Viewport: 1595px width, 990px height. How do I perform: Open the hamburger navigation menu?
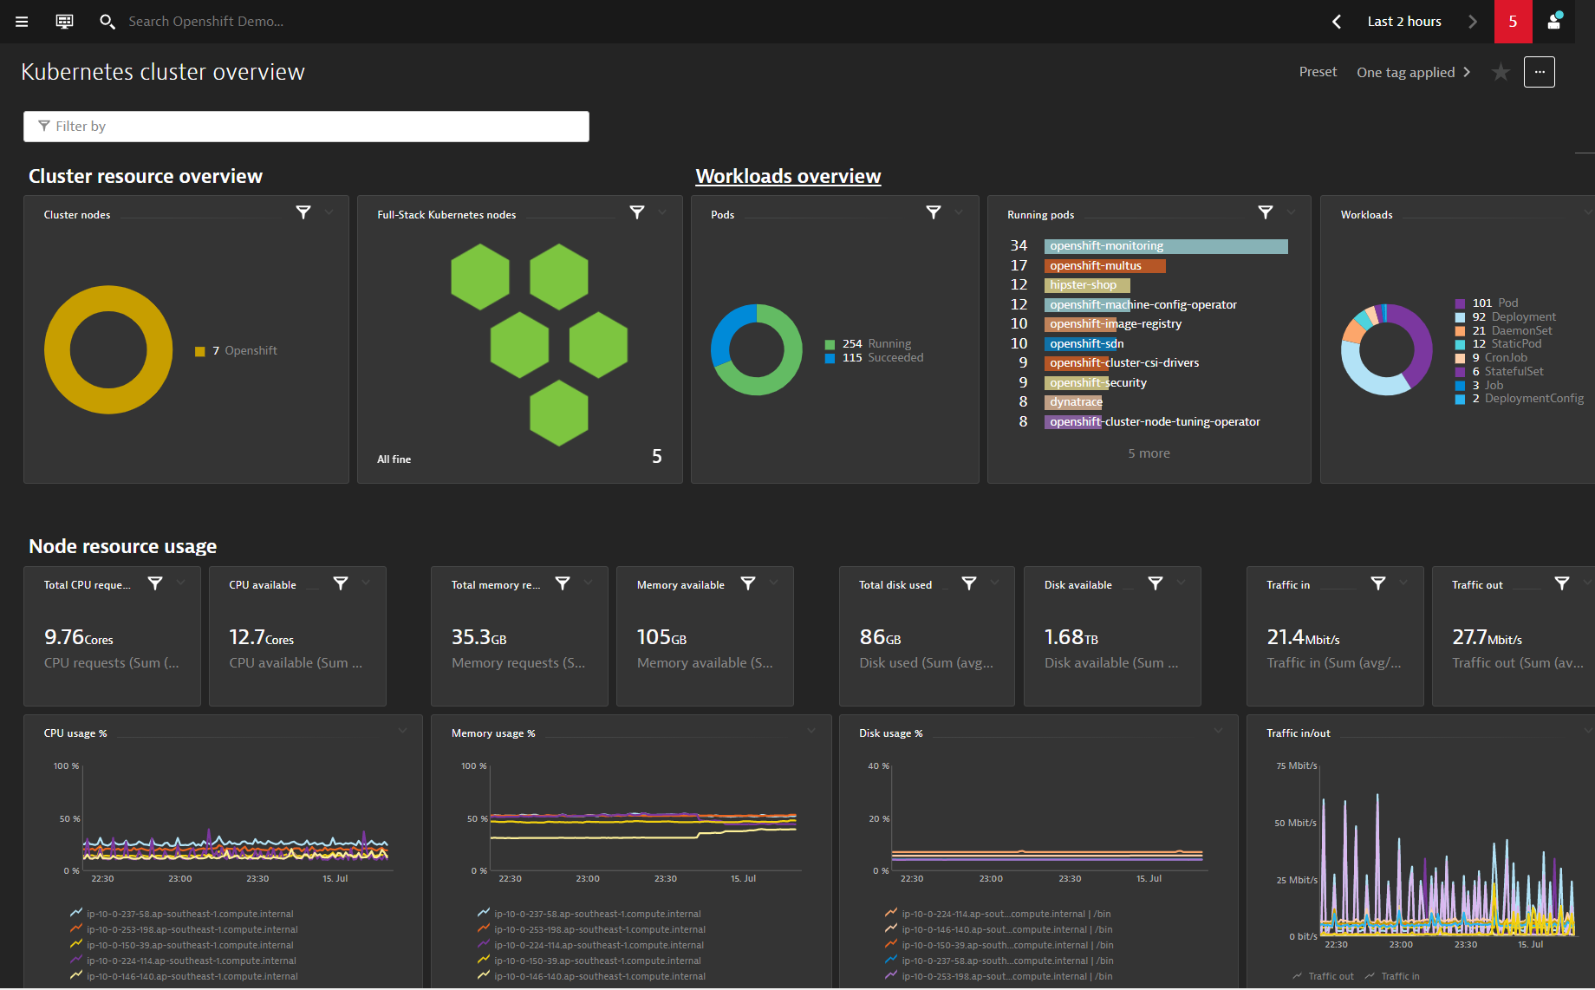coord(22,22)
